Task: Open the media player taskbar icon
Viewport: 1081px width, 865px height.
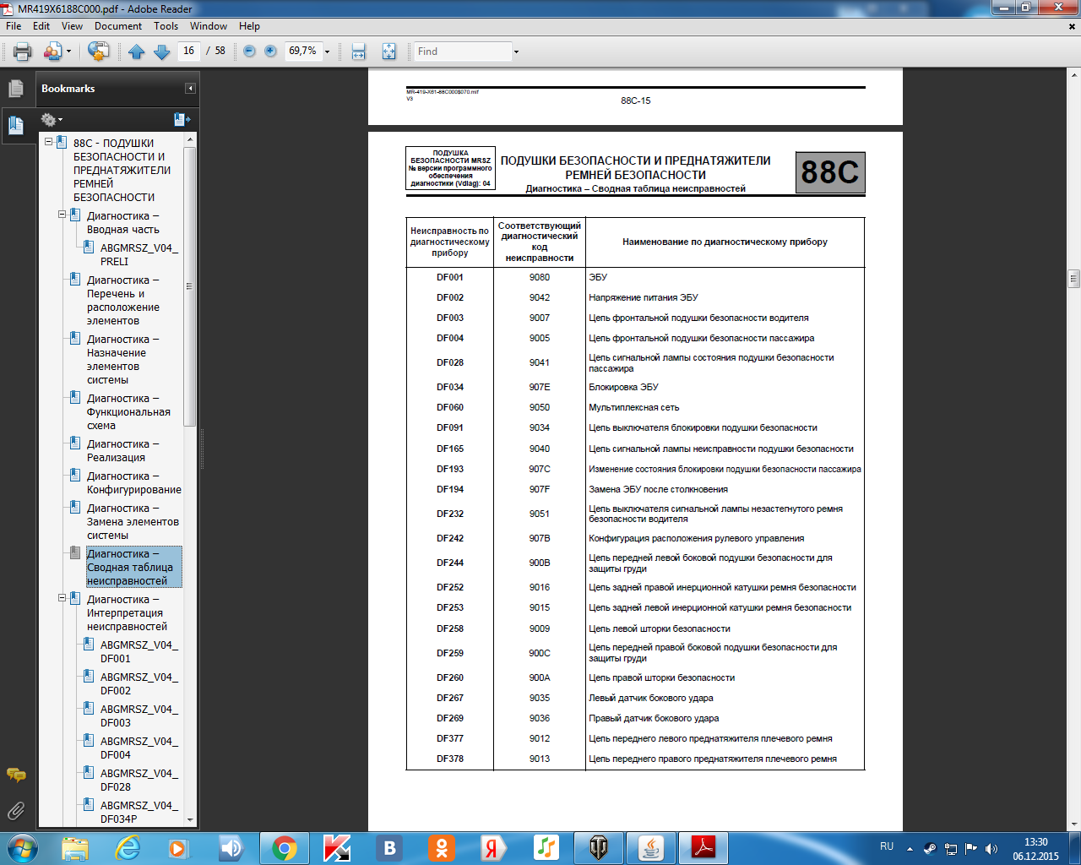Action: click(x=180, y=847)
